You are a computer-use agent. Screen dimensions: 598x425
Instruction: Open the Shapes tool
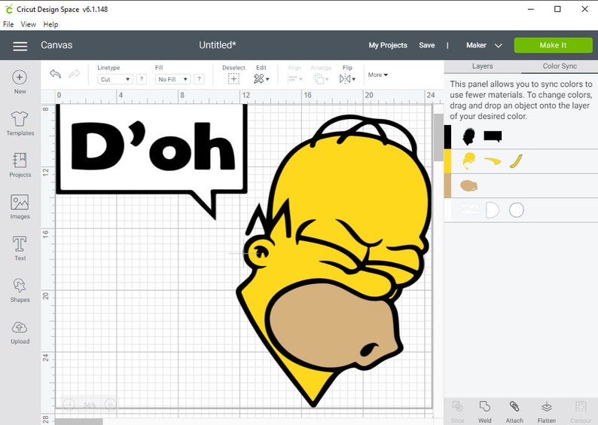(20, 290)
